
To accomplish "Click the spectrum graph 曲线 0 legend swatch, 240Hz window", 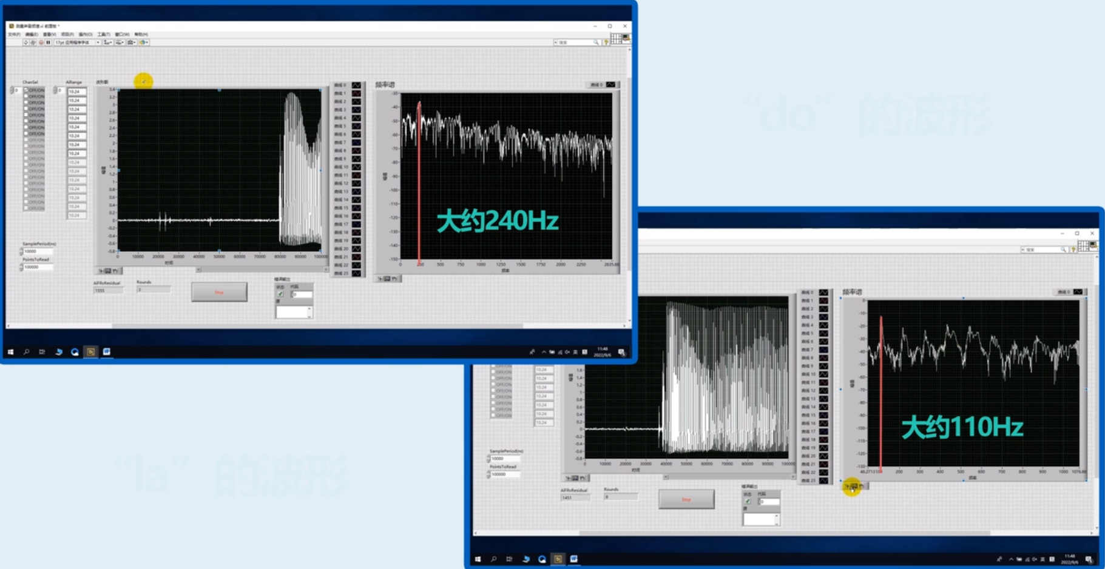I will [x=610, y=85].
